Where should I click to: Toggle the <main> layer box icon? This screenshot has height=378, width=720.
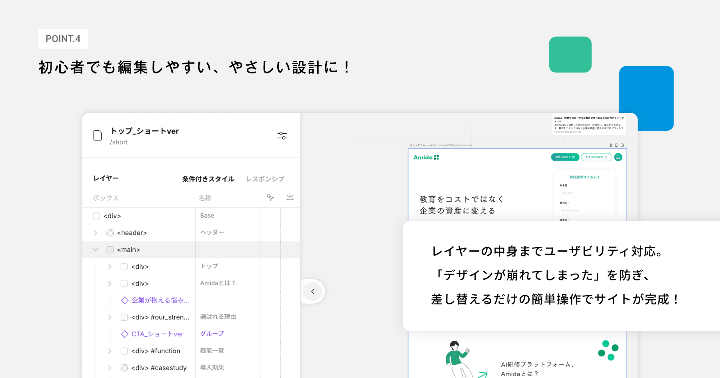tap(110, 250)
